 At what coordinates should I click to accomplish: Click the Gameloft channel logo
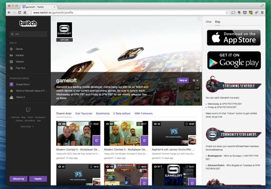(64, 30)
